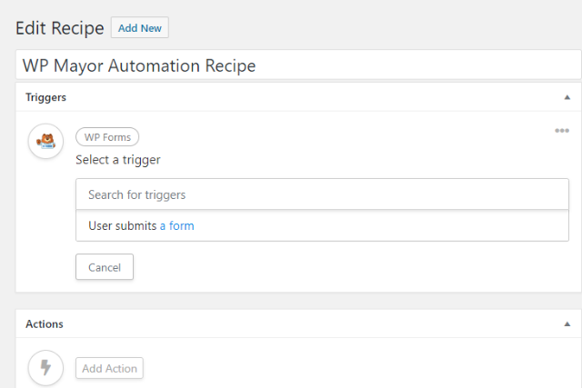
Task: Click the 'Edit Recipe' page heading
Action: [60, 28]
